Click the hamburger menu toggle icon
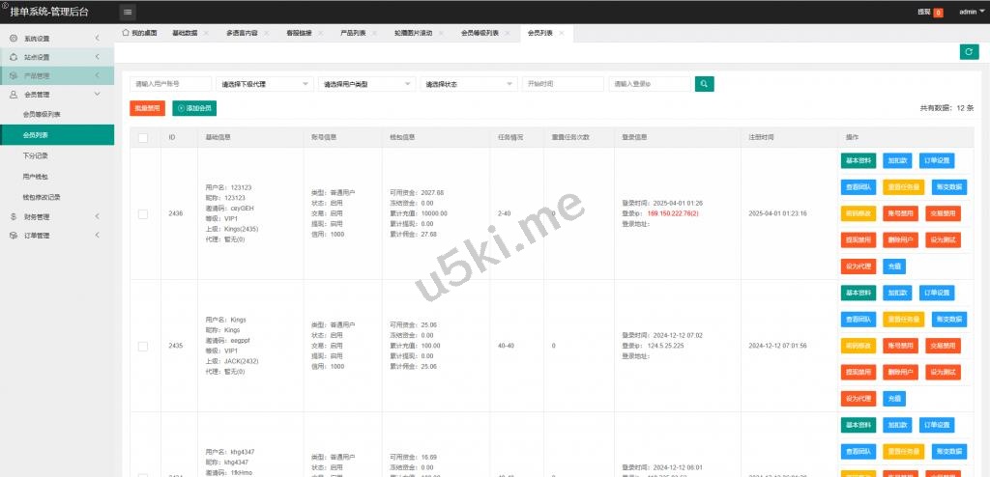The image size is (990, 477). coord(129,12)
